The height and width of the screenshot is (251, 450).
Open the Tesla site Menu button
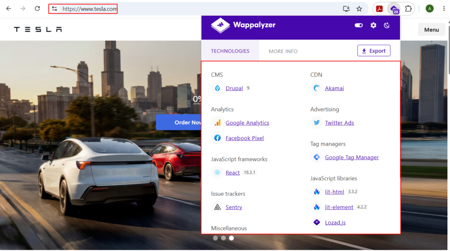[432, 29]
